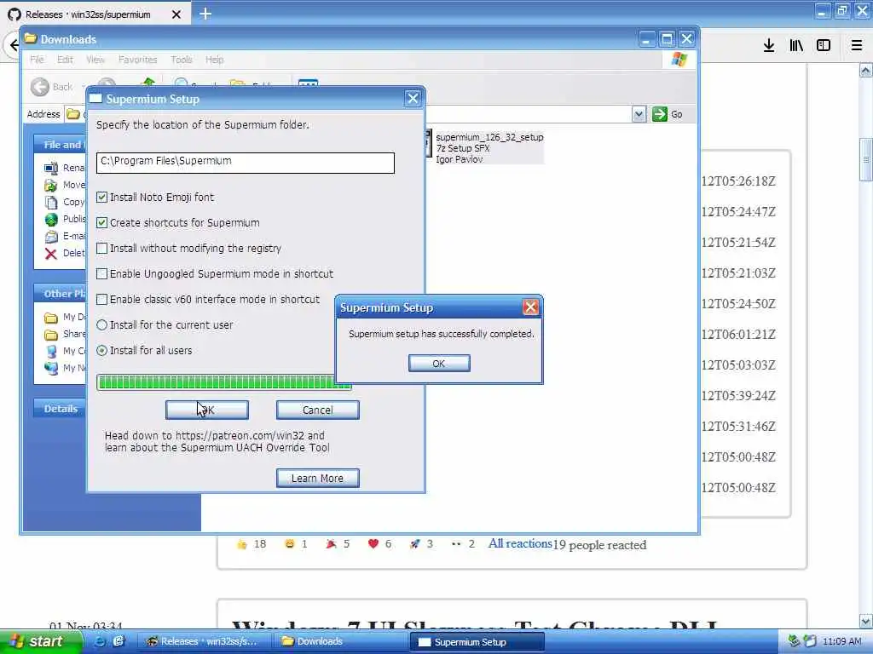This screenshot has width=873, height=654.
Task: Toggle Firefox sidebar icon
Action: [x=824, y=46]
